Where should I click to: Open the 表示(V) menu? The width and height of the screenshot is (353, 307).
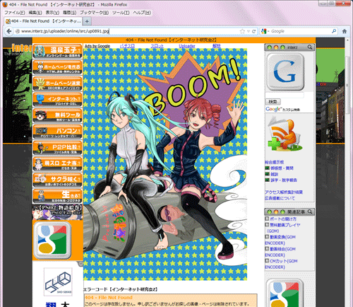pyautogui.click(x=52, y=13)
